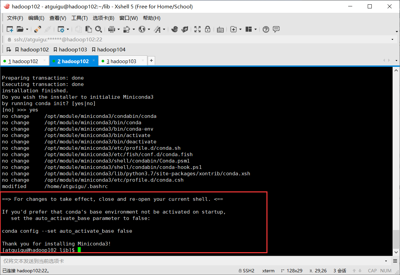Open the session folder icon
Image resolution: width=400 pixels, height=275 pixels.
point(20,29)
